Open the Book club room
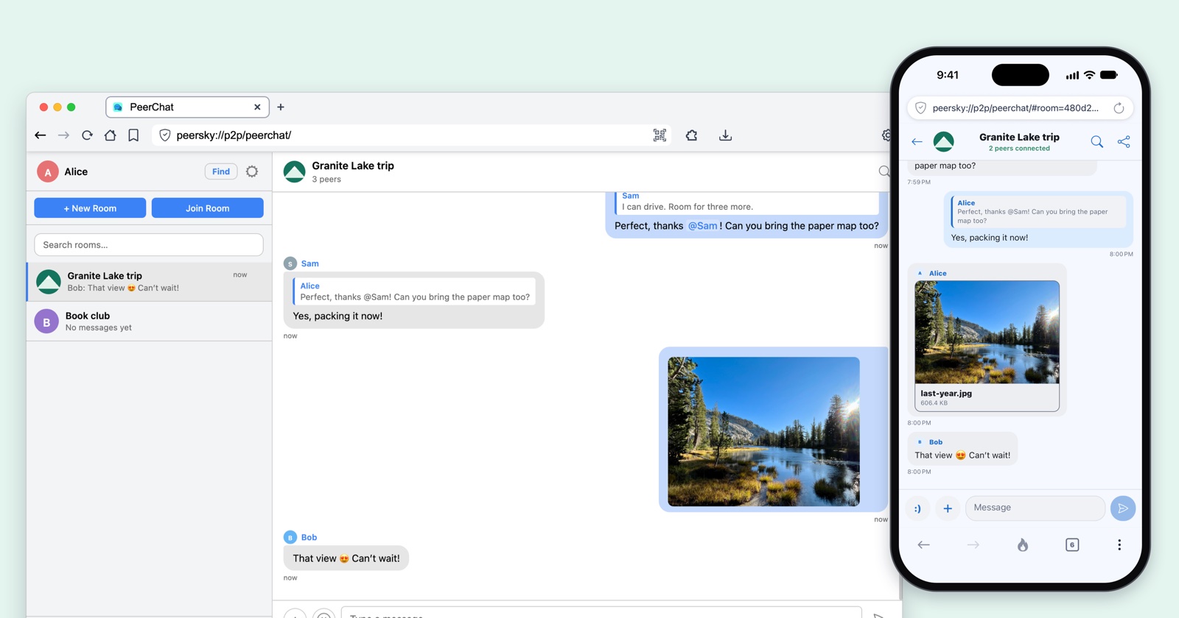 click(150, 322)
